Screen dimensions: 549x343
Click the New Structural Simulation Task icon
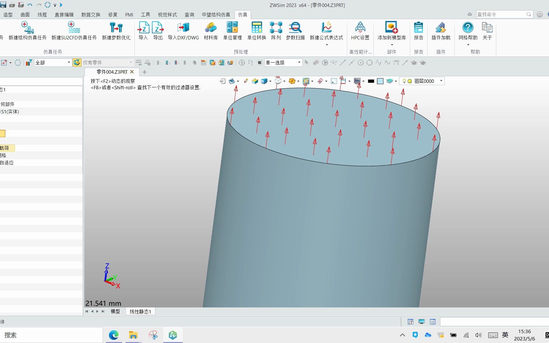click(x=28, y=28)
